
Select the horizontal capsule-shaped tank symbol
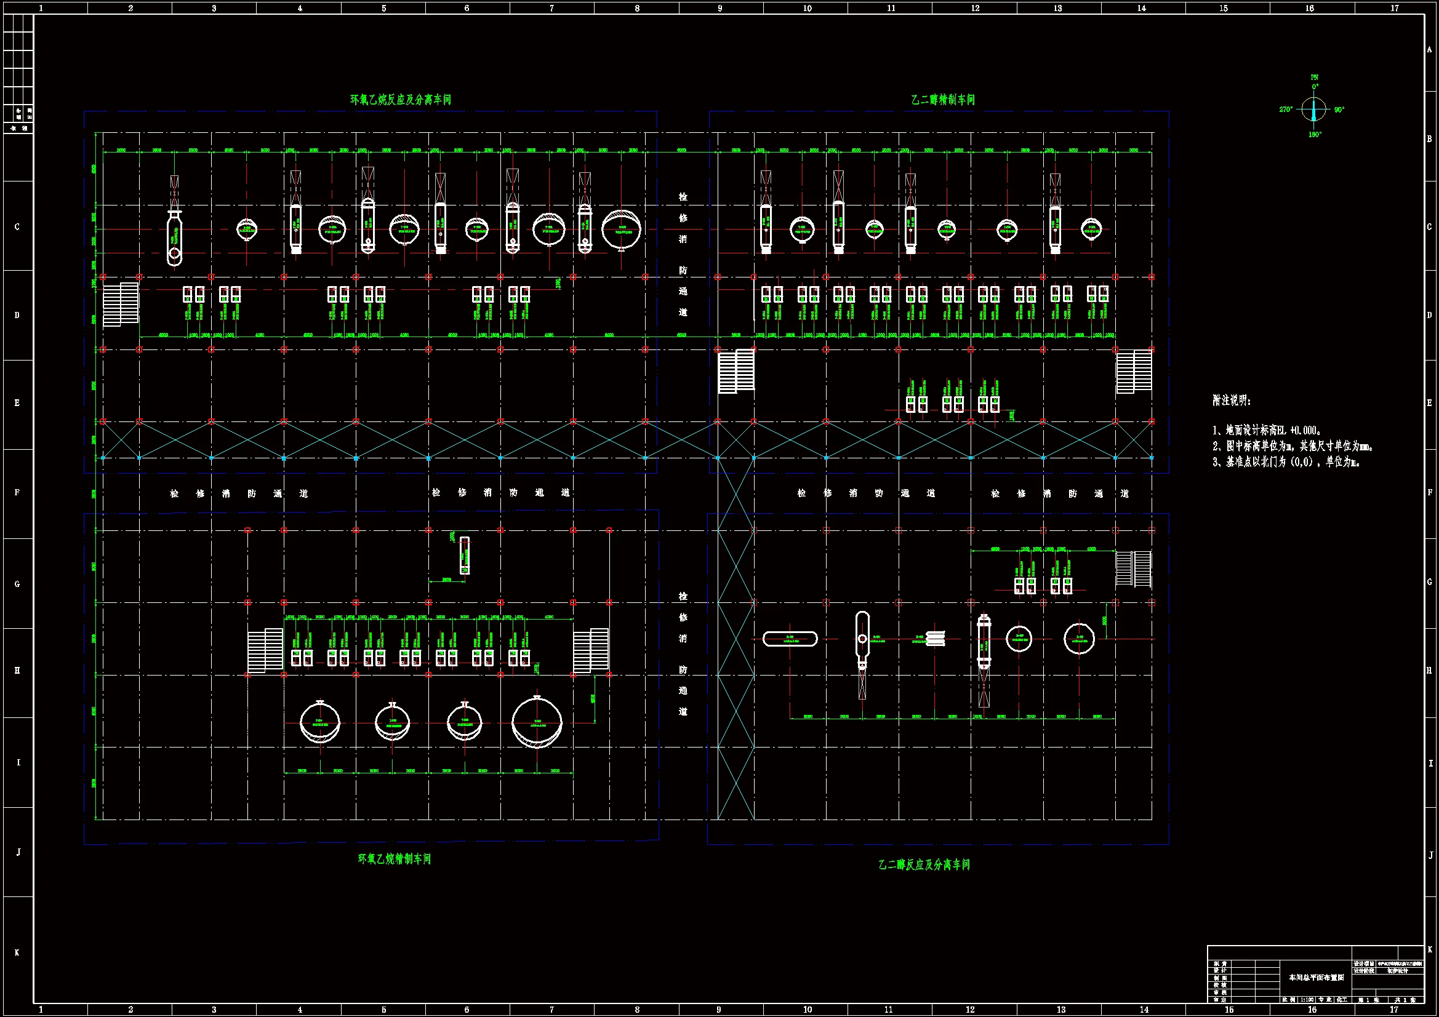(790, 639)
